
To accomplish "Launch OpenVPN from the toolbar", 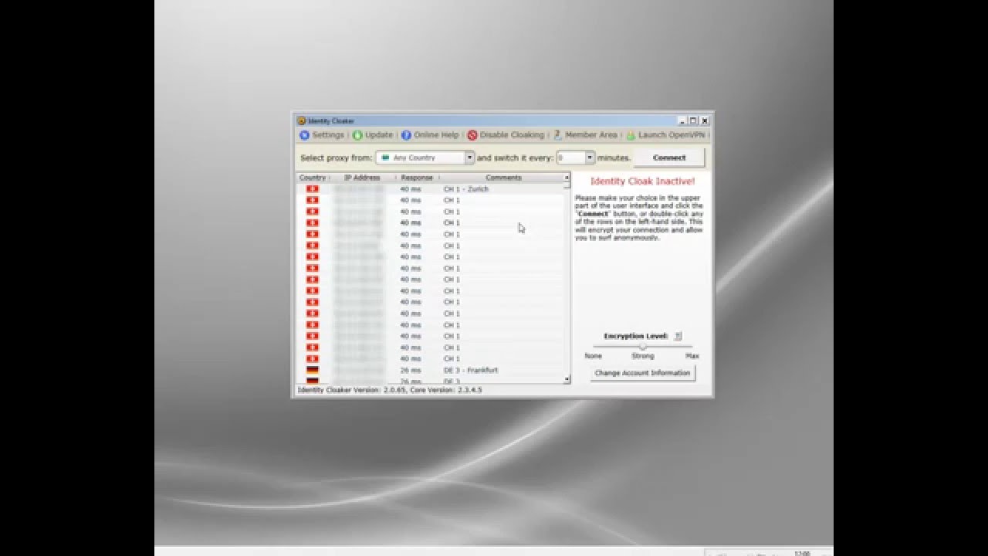I will point(666,135).
